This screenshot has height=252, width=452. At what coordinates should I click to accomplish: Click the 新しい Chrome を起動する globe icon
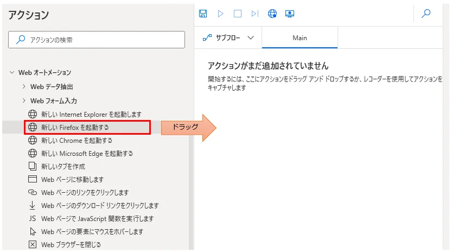pos(32,140)
